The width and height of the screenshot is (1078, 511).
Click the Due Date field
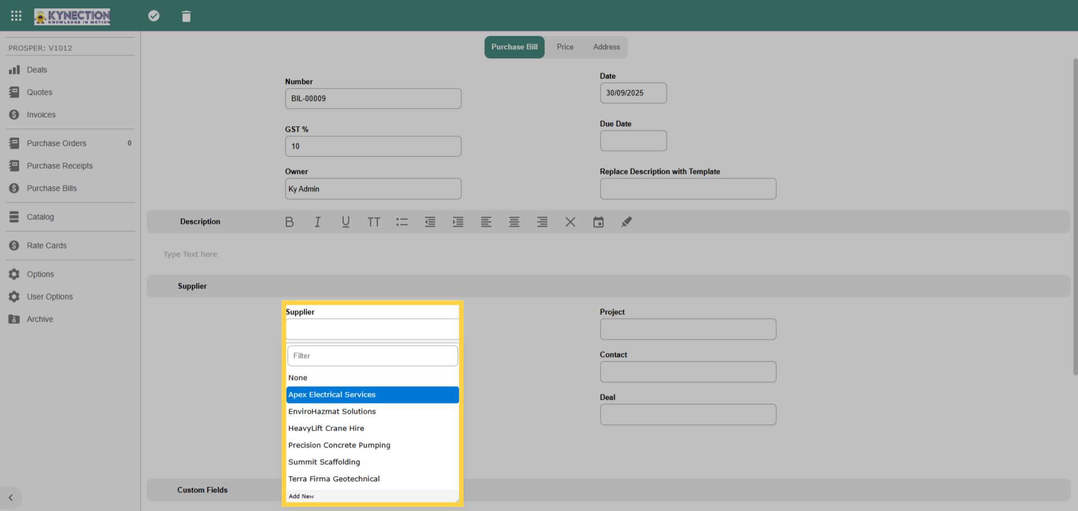pyautogui.click(x=633, y=141)
